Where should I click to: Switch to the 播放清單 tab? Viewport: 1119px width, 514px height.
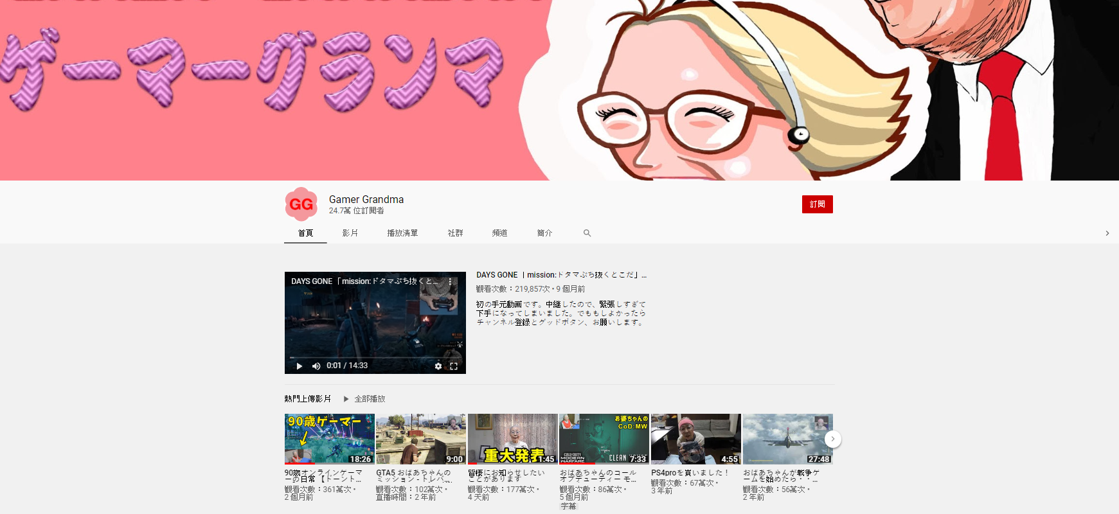[x=402, y=233]
